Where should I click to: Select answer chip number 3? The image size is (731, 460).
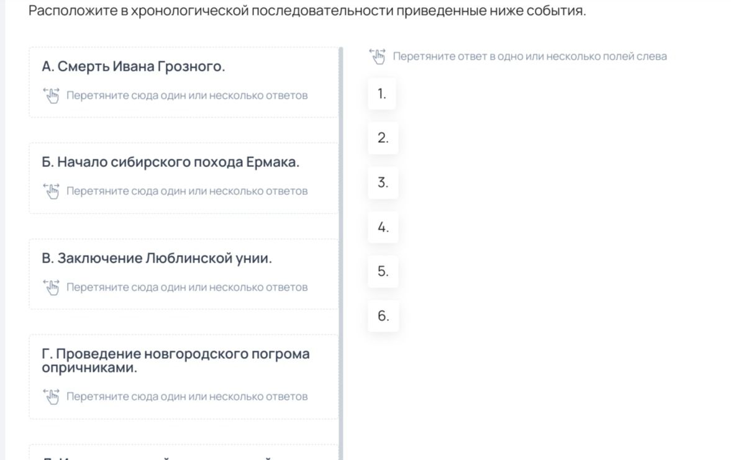click(383, 183)
